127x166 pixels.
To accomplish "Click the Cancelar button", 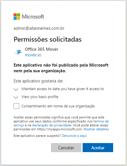I will [x=66, y=148].
